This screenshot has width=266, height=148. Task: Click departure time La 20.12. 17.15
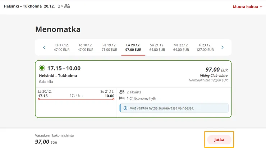point(45,94)
